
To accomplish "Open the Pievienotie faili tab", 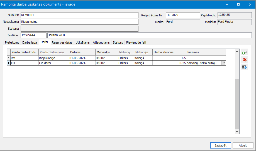I will pos(136,42).
